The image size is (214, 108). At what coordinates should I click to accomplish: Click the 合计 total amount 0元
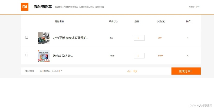click(x=132, y=71)
